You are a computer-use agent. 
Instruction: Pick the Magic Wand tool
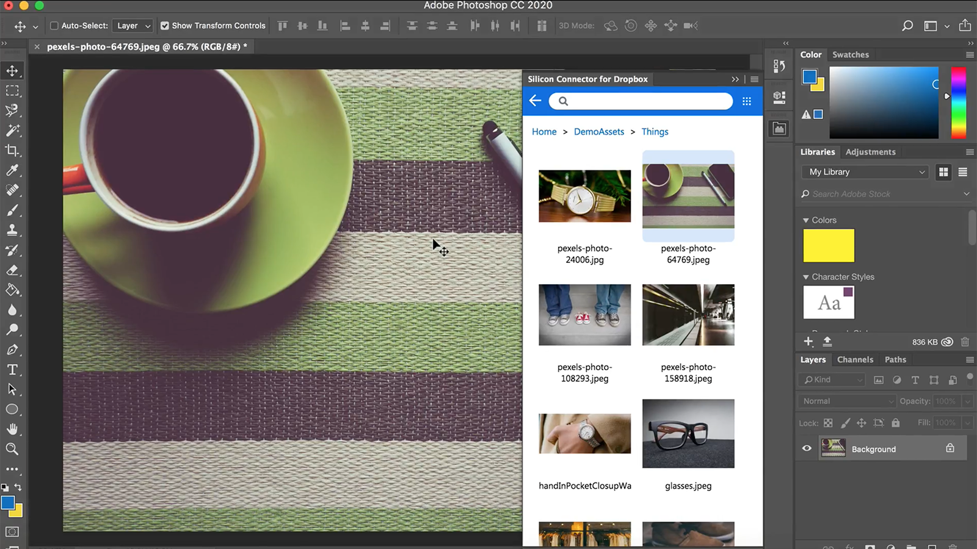12,131
